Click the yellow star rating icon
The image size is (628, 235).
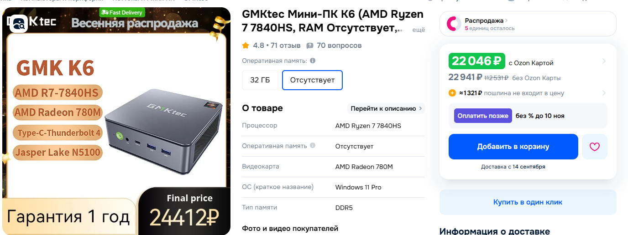coord(246,46)
